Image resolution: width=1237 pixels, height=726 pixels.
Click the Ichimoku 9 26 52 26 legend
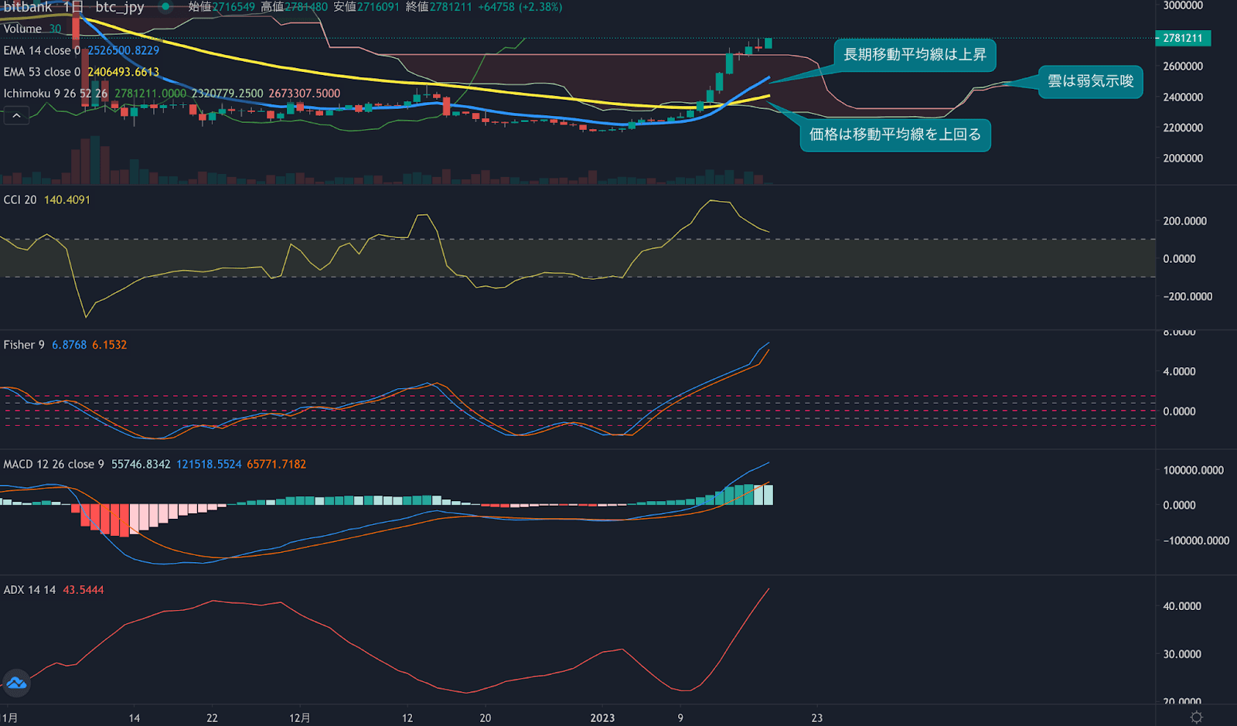55,94
